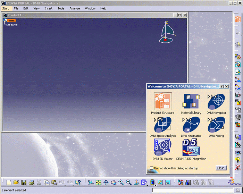This screenshot has width=243, height=194.
Task: Open the Redo history dropdown arrow
Action: pos(73,185)
